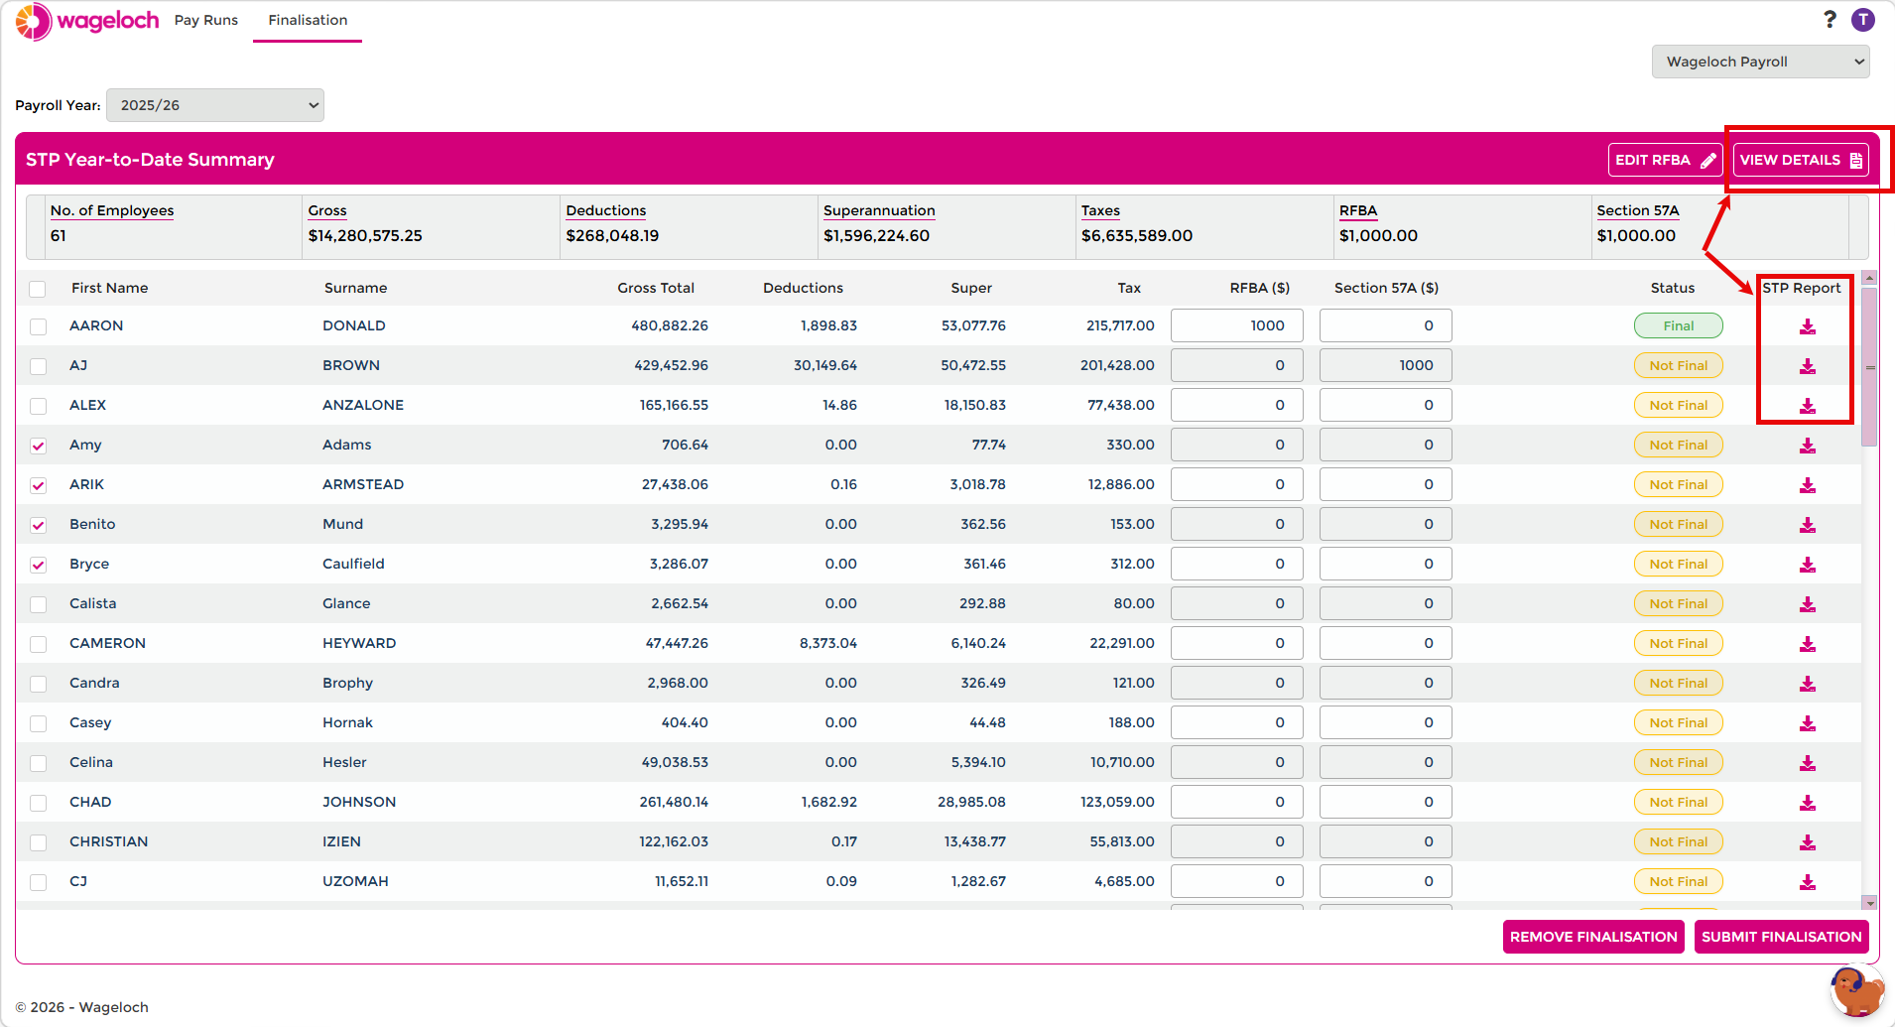The width and height of the screenshot is (1895, 1027).
Task: Click the scrollbar down arrow
Action: 1870,903
